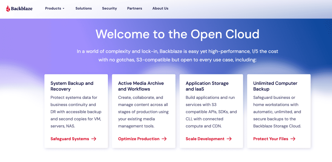Click the Backblaze flame logo

click(8, 9)
